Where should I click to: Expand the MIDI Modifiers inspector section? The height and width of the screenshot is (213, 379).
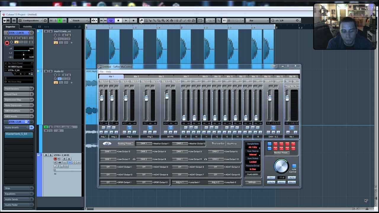19,111
